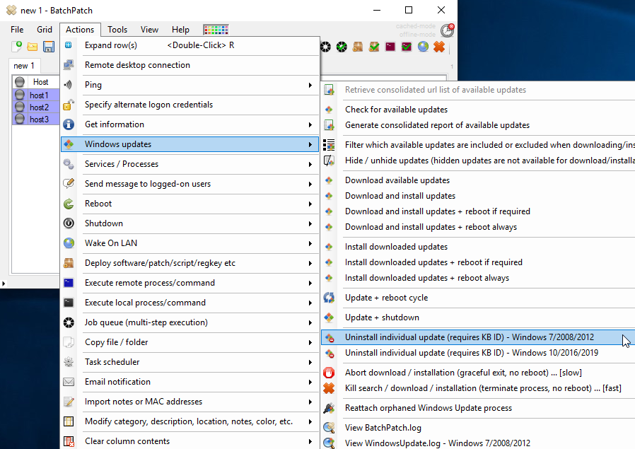Select Uninstall individual update for Windows 7/2008/2012

point(478,337)
